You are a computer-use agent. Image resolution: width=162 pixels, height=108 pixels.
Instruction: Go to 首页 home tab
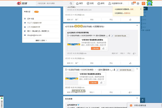79,4
